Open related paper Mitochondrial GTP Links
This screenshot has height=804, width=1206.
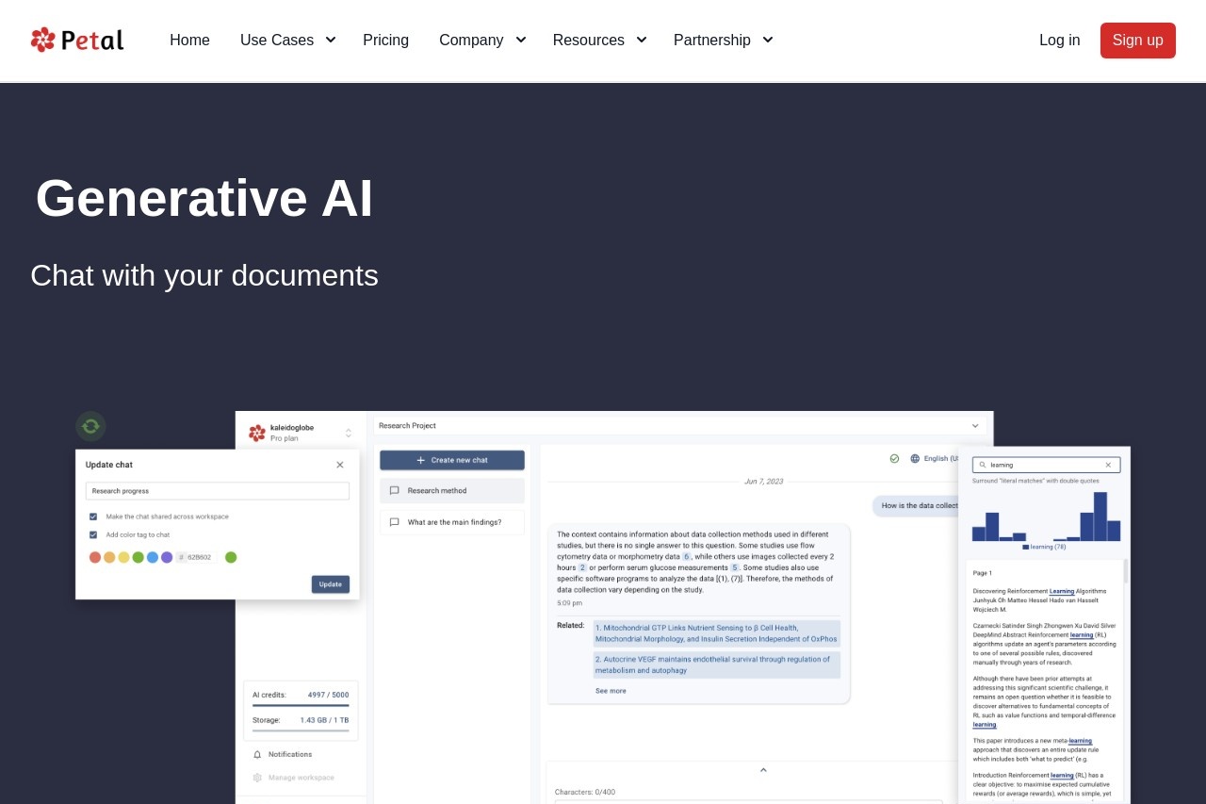point(717,633)
